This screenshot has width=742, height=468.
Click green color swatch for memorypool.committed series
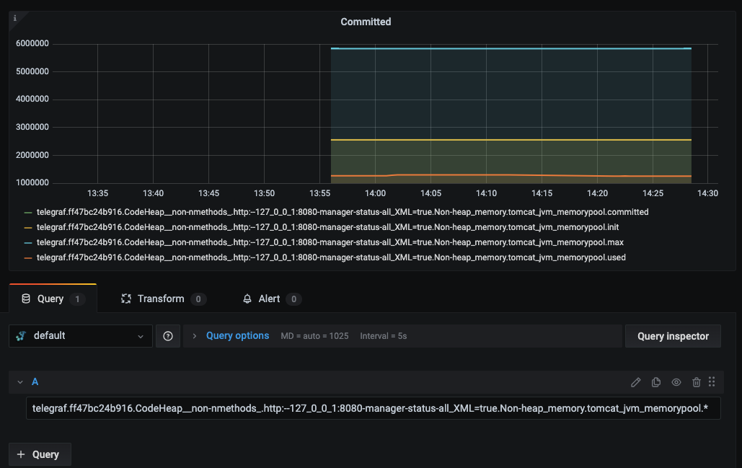tap(28, 213)
